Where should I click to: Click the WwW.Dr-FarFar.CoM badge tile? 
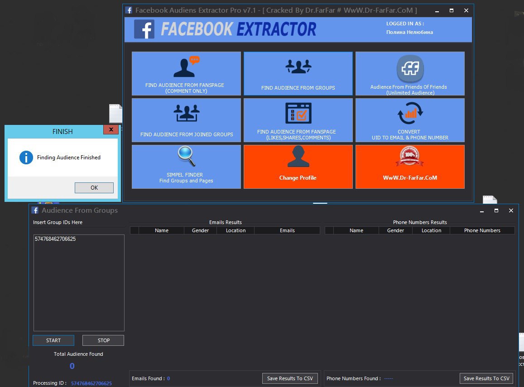(410, 167)
